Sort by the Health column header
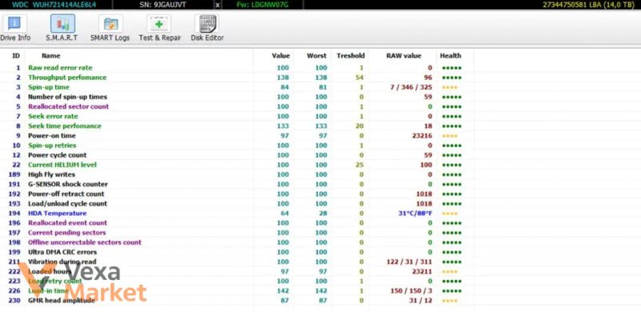This screenshot has width=641, height=312. (450, 56)
